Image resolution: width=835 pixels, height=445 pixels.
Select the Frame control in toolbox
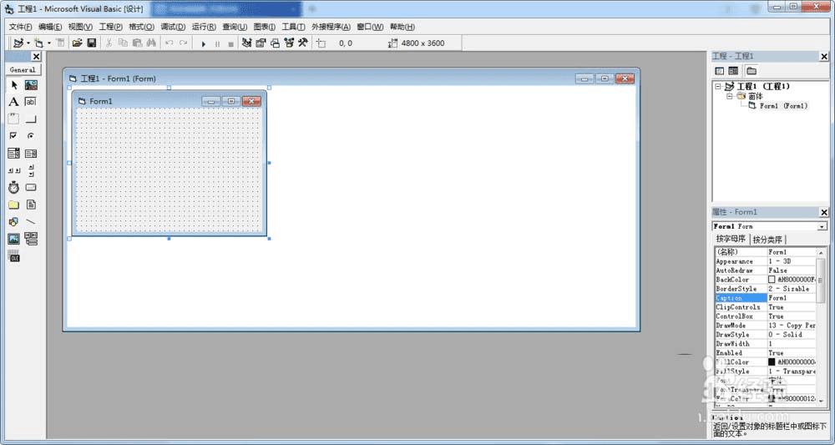tap(14, 119)
